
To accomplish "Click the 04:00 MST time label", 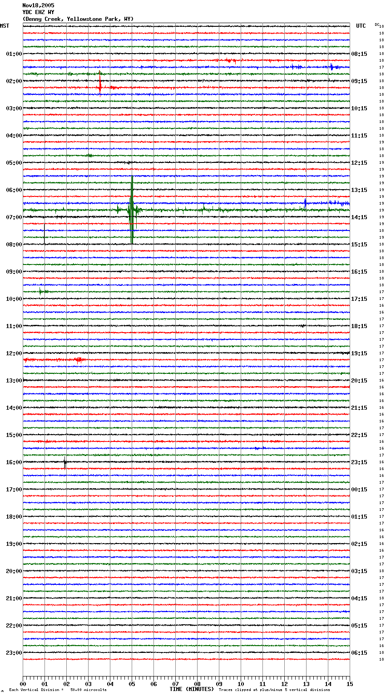I will coord(14,136).
